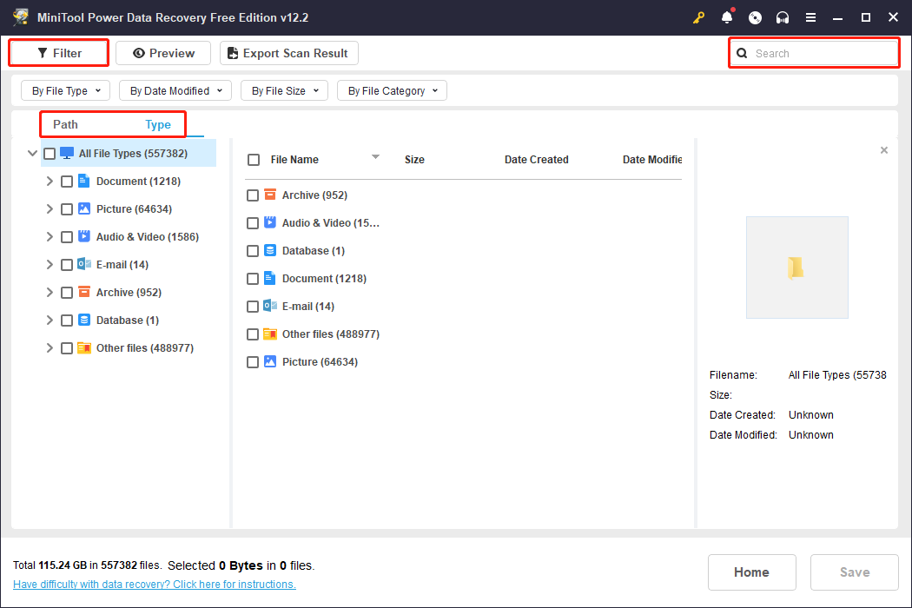Open data recovery instructions link

pos(155,585)
